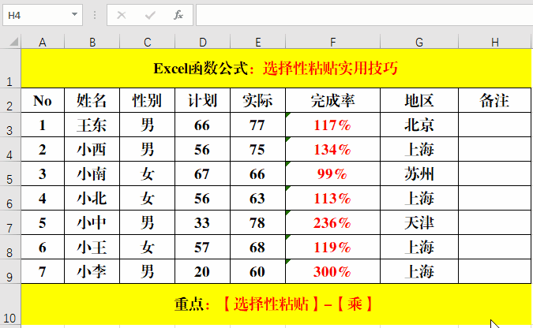Select the cell with name '小李'
This screenshot has height=328, width=533.
[92, 271]
